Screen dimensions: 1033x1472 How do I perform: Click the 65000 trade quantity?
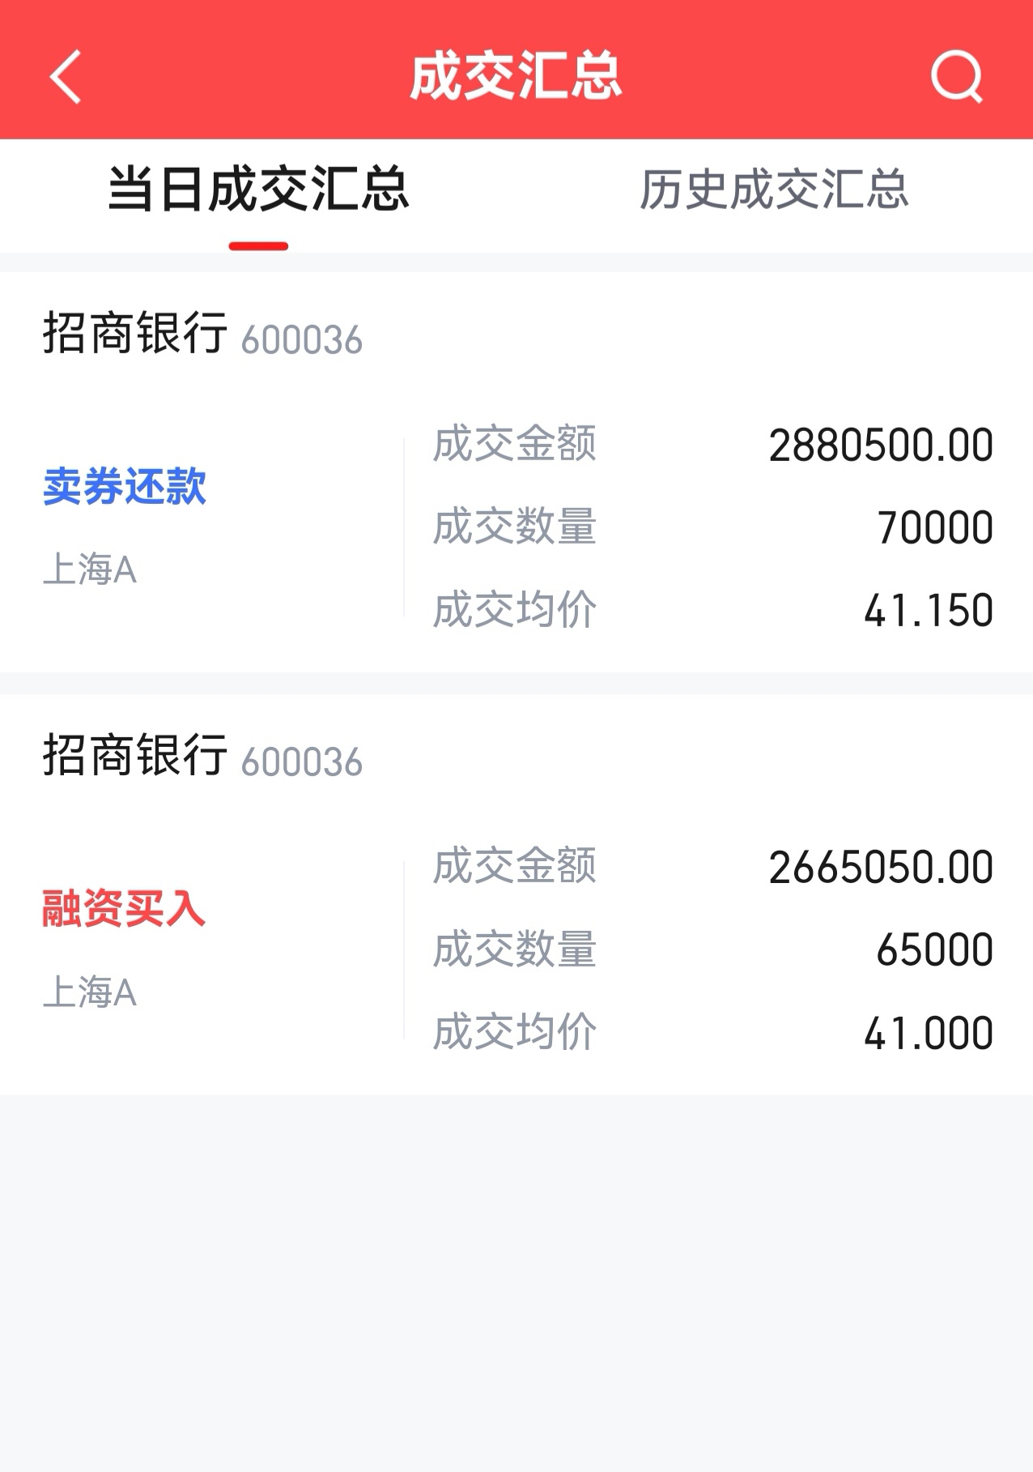(x=935, y=949)
